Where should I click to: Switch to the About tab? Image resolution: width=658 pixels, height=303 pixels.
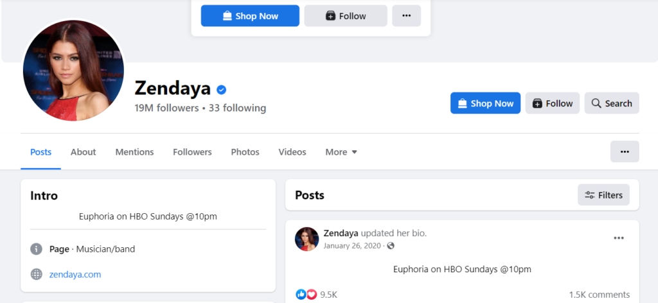pos(83,152)
